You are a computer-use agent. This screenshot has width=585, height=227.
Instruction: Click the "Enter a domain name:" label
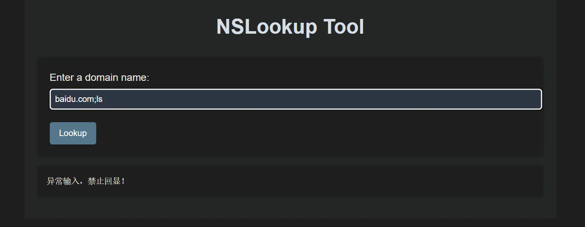pos(99,77)
